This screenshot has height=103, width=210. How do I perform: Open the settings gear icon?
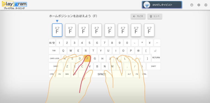[x=199, y=5]
